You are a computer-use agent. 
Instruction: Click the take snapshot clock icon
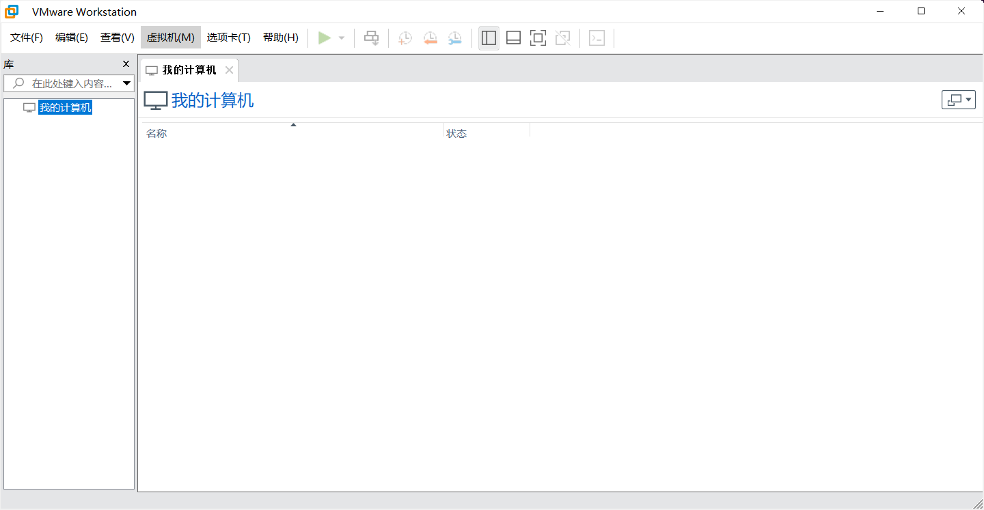click(405, 38)
